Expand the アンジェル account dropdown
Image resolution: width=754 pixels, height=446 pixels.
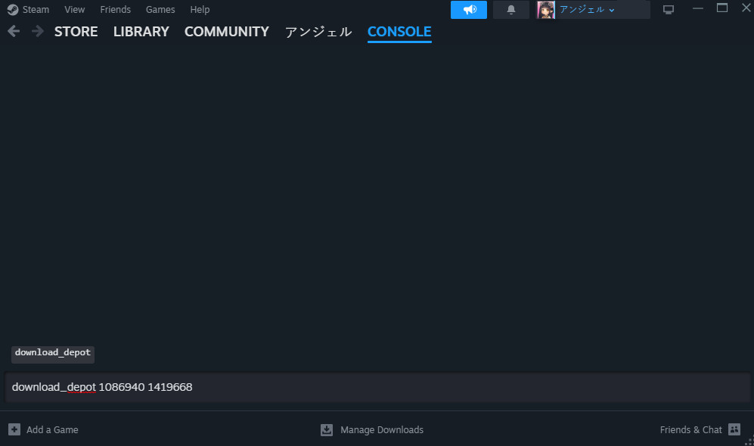(587, 10)
